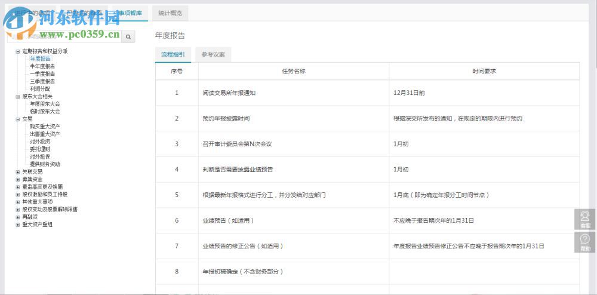Viewport: 597px width, 295px height.
Task: Open the customer service headset widget
Action: [x=585, y=219]
